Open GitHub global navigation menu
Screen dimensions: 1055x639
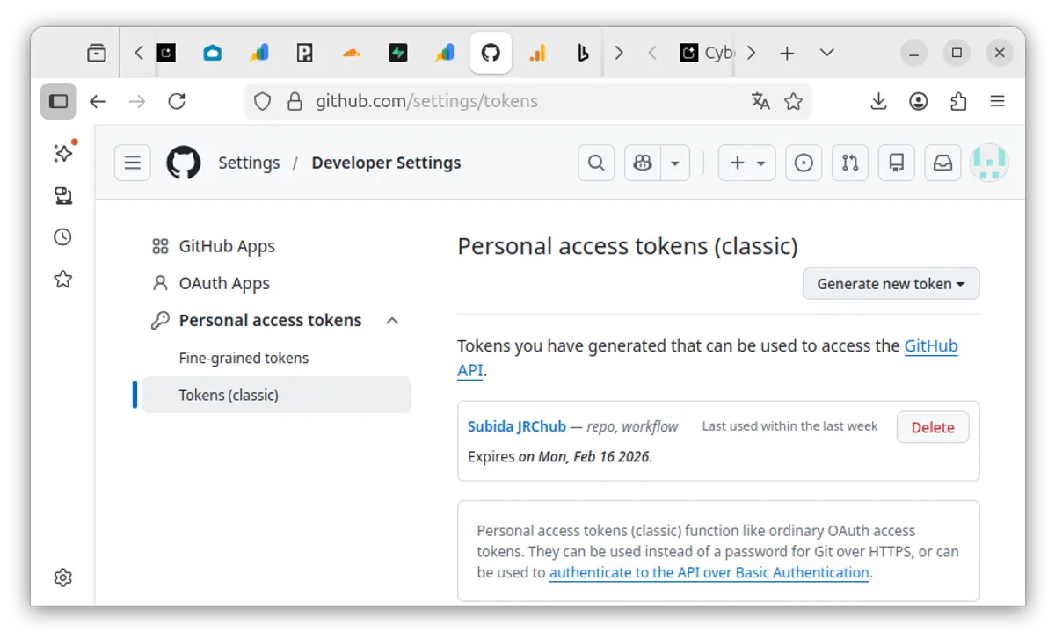click(133, 163)
